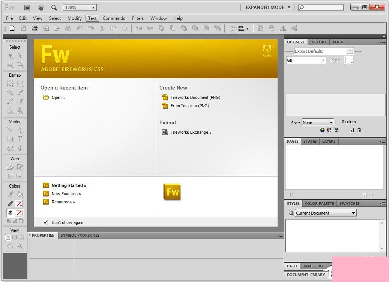The image size is (389, 282).
Task: Select the Eraser tool
Action: coord(20,101)
